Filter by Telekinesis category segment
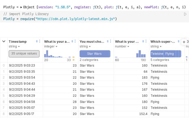 click(157, 54)
